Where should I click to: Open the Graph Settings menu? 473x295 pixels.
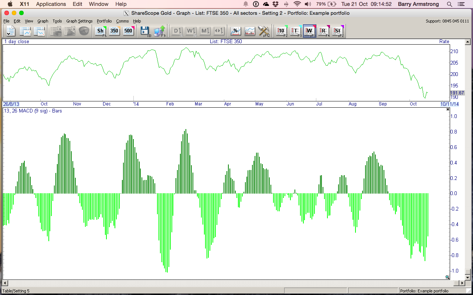(79, 21)
